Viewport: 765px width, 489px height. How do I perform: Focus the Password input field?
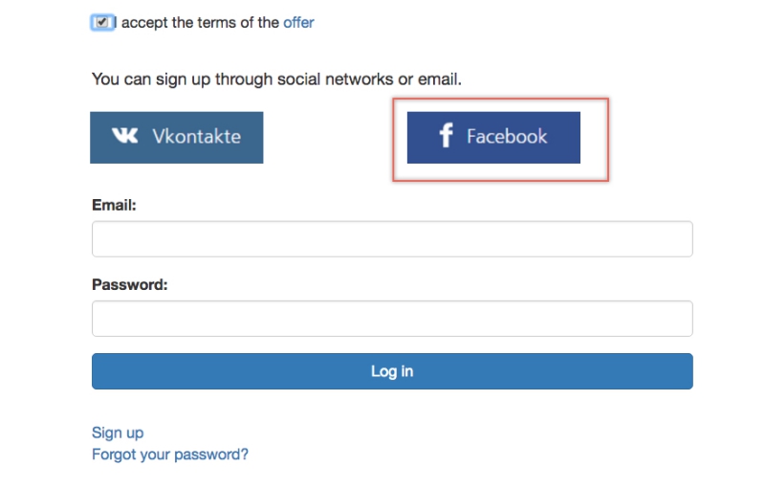(392, 319)
